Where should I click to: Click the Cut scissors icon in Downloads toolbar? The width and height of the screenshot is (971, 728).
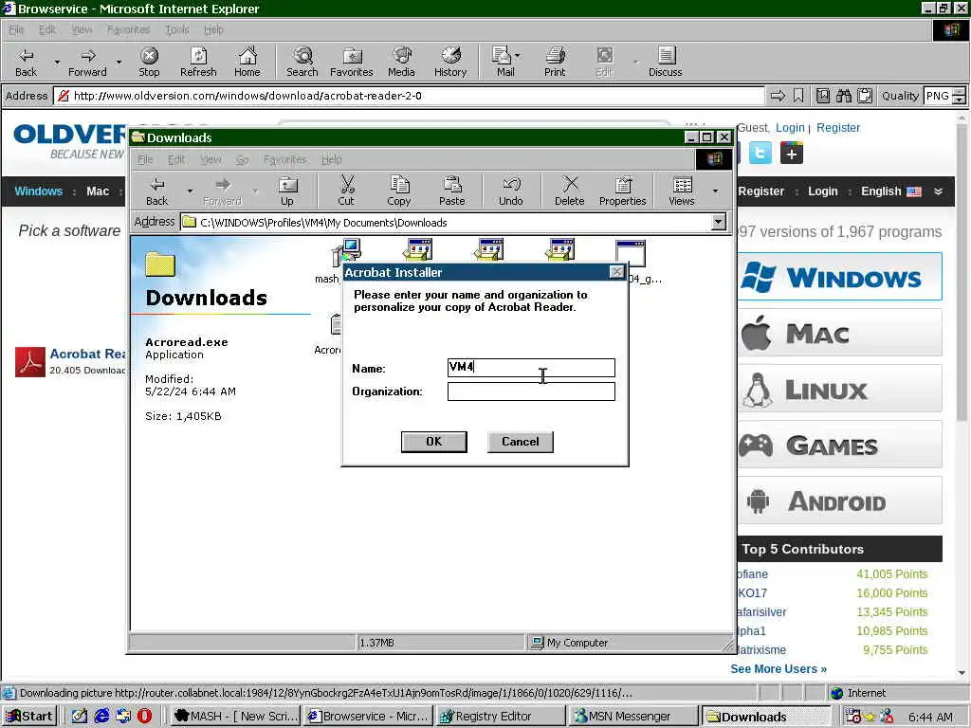(x=346, y=191)
